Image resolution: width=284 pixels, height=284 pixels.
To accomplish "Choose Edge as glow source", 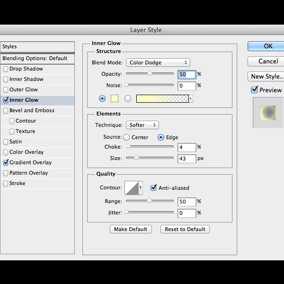I will (161, 137).
